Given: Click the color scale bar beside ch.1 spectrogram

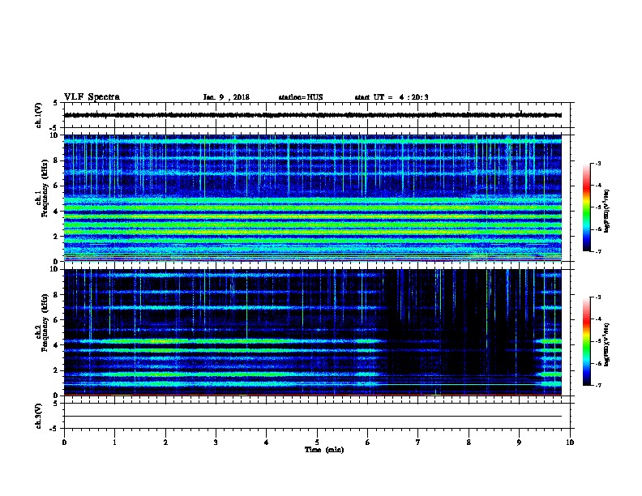Looking at the screenshot, I should coord(586,207).
